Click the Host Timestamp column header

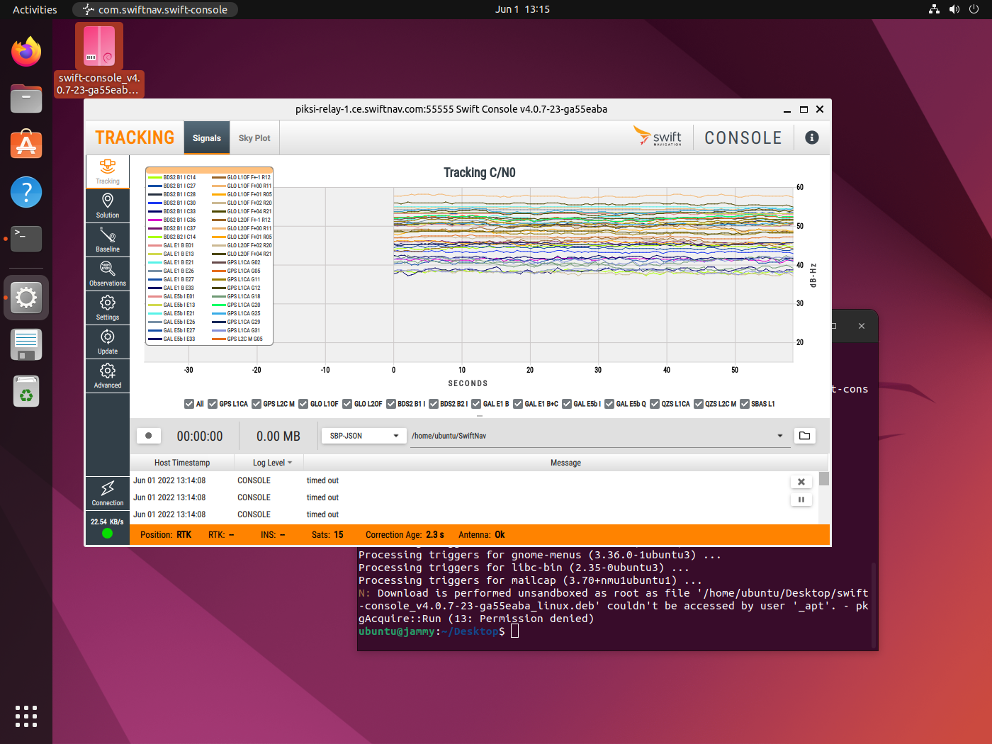(182, 463)
